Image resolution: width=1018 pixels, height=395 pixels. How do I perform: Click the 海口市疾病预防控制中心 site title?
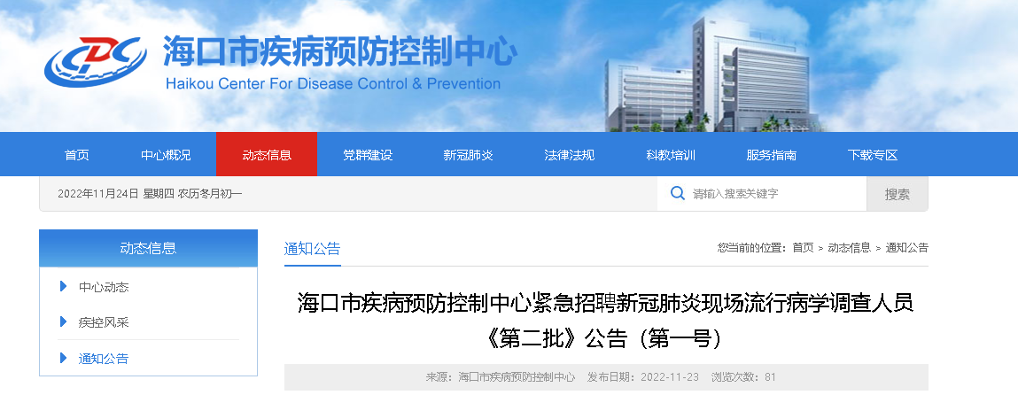tap(339, 52)
